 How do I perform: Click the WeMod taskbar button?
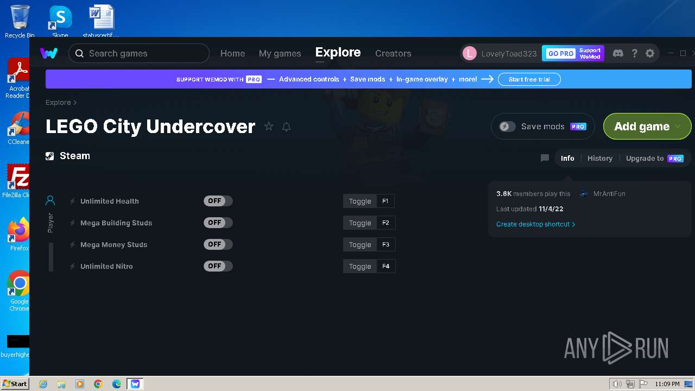(x=135, y=384)
